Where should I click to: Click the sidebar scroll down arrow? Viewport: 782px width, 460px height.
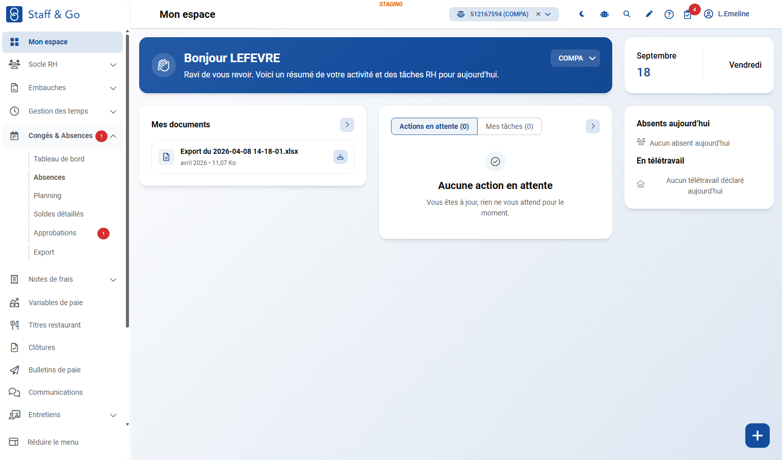pyautogui.click(x=127, y=424)
